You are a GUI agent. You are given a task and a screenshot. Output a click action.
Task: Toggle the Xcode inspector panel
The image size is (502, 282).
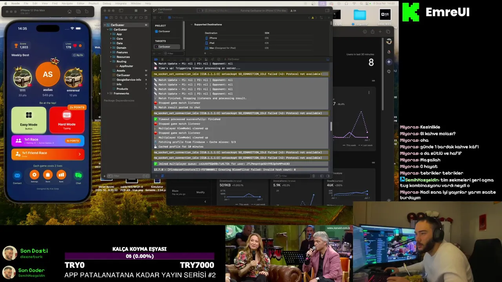click(327, 11)
